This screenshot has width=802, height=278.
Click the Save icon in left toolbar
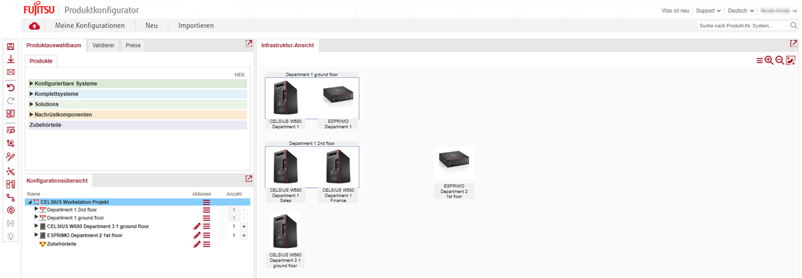(11, 47)
